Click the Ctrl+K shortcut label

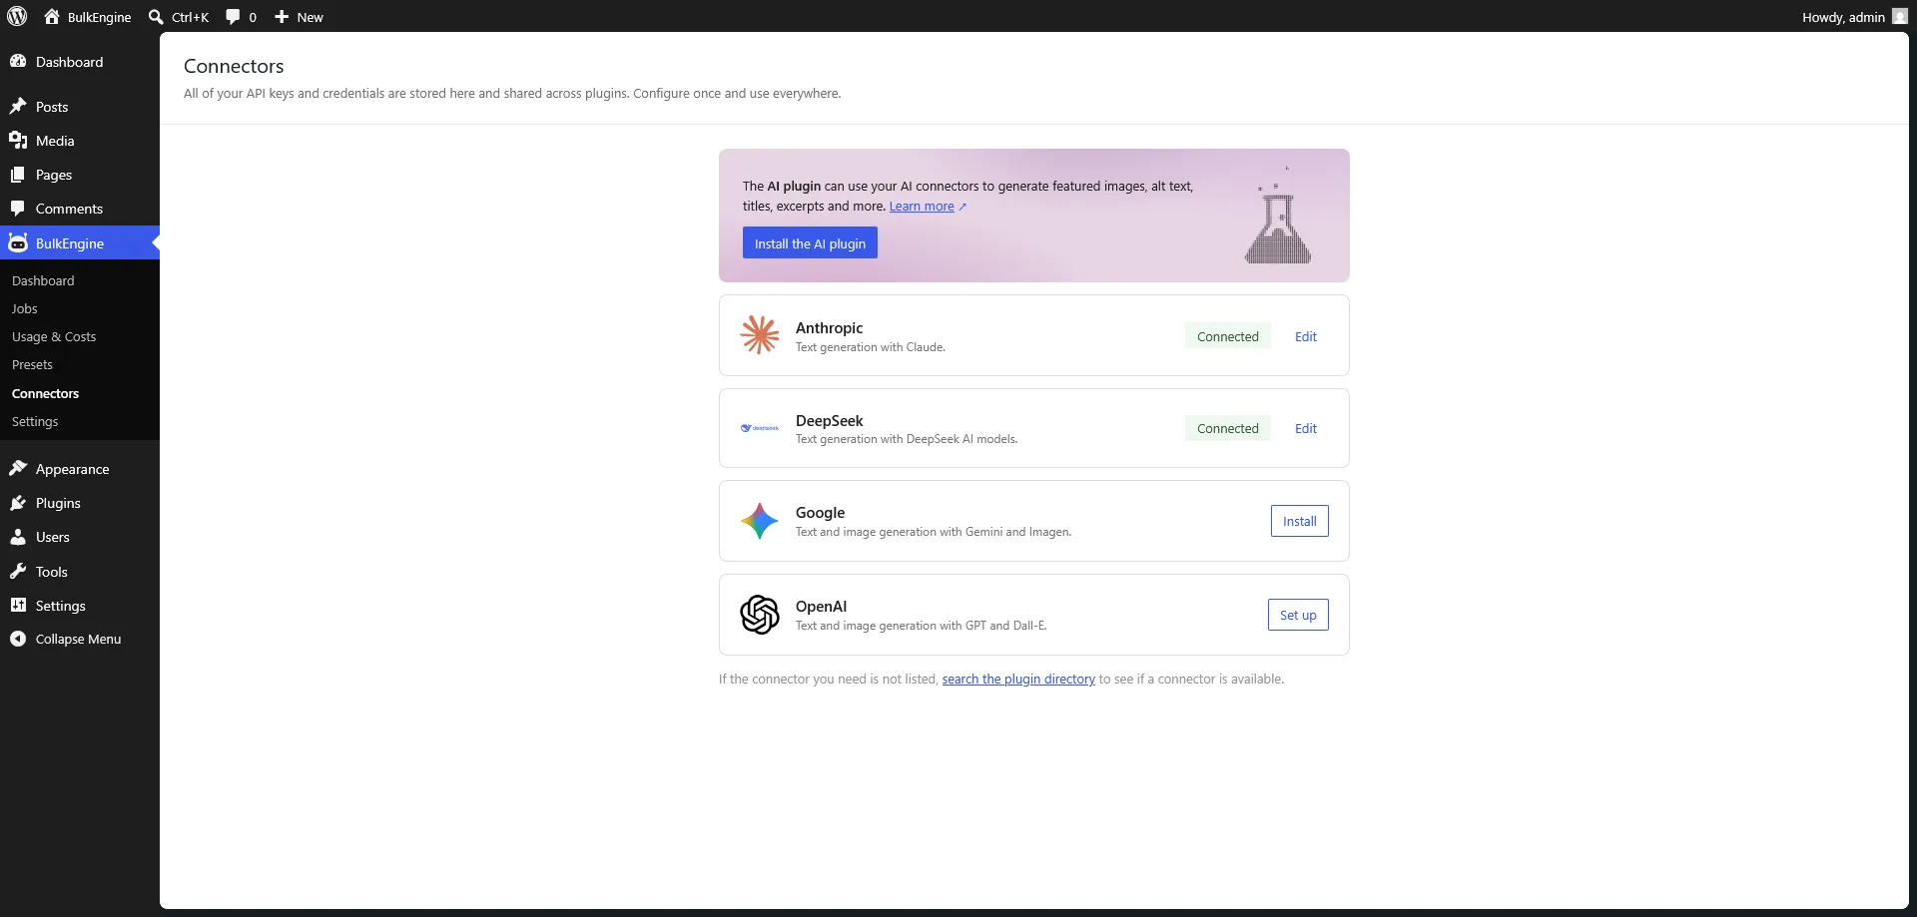(190, 17)
